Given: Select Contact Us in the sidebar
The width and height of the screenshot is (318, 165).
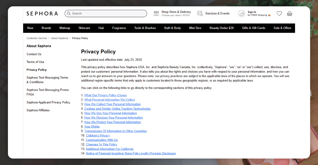Looking at the screenshot, I should (34, 54).
